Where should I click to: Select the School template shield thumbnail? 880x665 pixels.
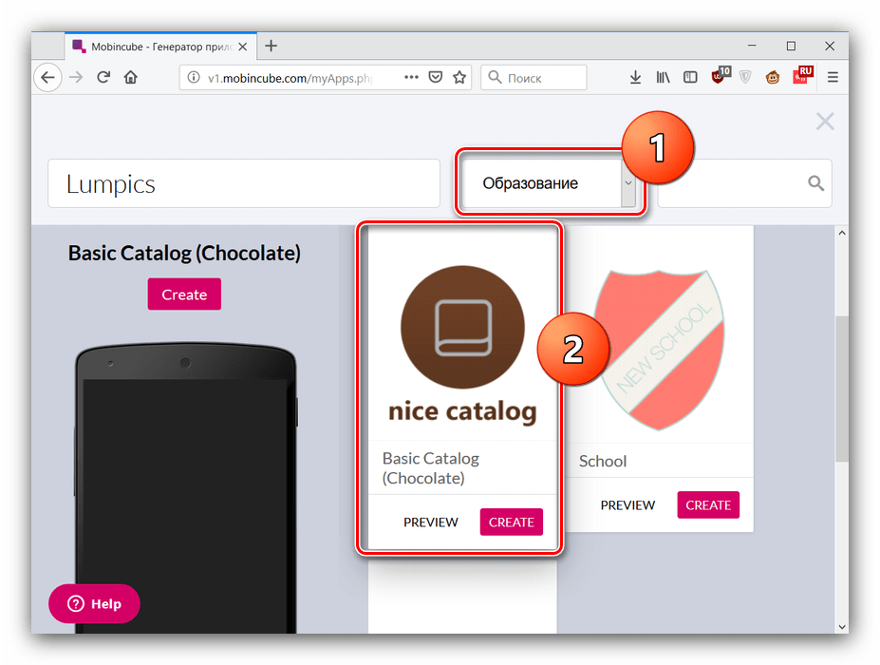pyautogui.click(x=655, y=347)
